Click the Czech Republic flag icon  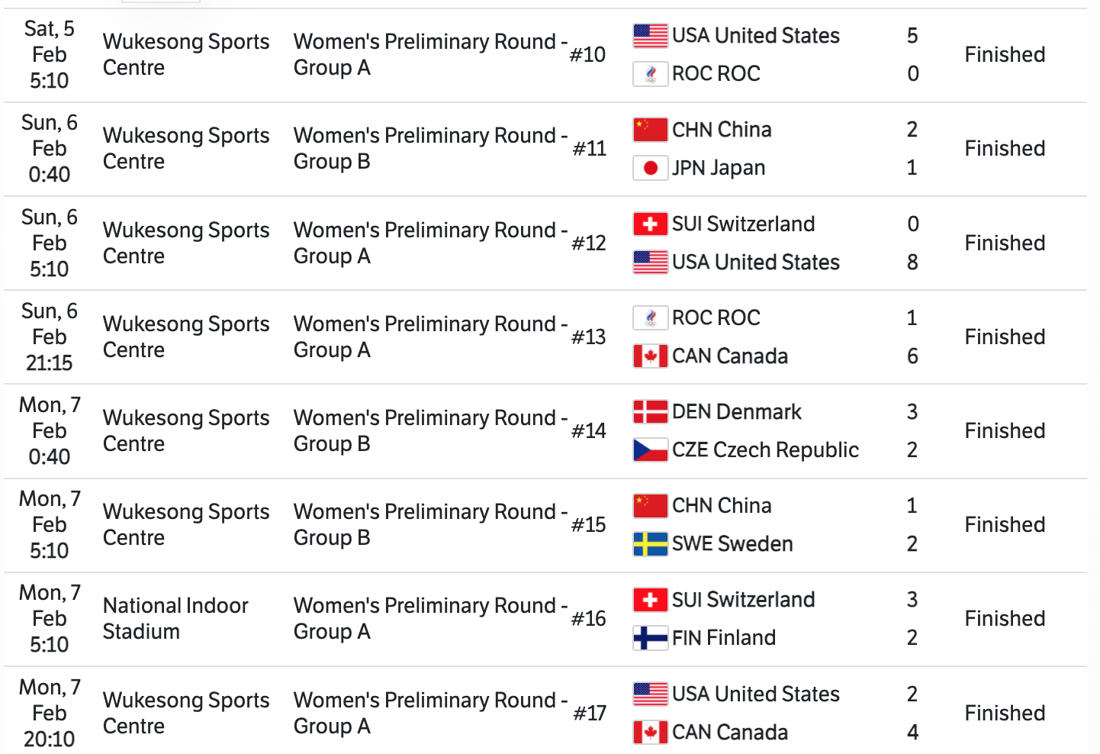(650, 450)
